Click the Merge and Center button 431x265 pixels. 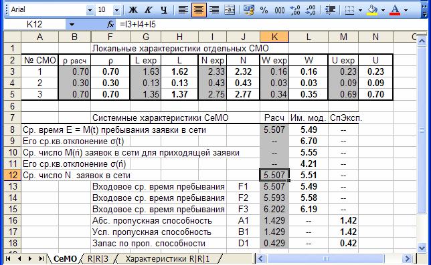click(x=230, y=10)
